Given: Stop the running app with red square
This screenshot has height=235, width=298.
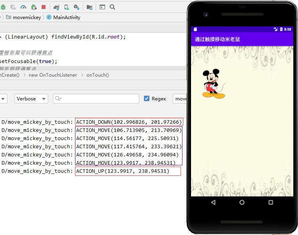Looking at the screenshot, I should coord(44,7).
